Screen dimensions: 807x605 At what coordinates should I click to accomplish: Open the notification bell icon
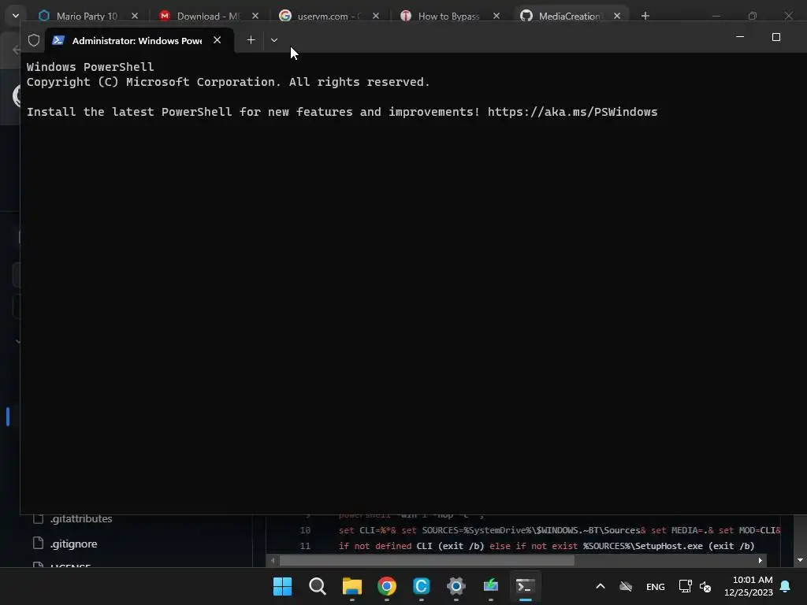[x=786, y=586]
